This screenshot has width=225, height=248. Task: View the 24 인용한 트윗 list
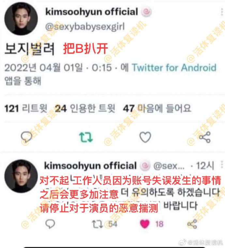(x=85, y=108)
